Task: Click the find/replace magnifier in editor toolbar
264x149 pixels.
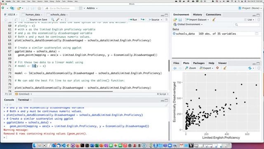Action: point(53,19)
